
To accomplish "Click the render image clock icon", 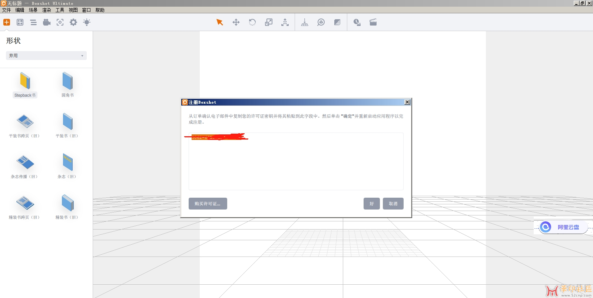I will (357, 22).
